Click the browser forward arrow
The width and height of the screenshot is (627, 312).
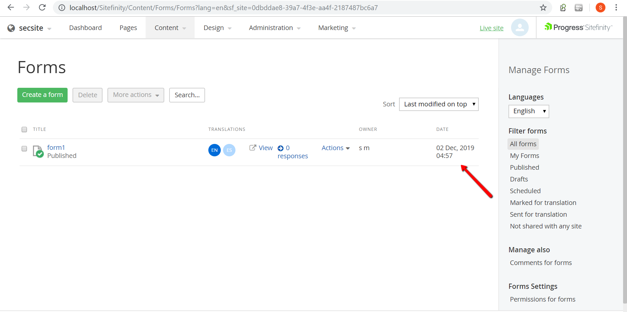(26, 8)
